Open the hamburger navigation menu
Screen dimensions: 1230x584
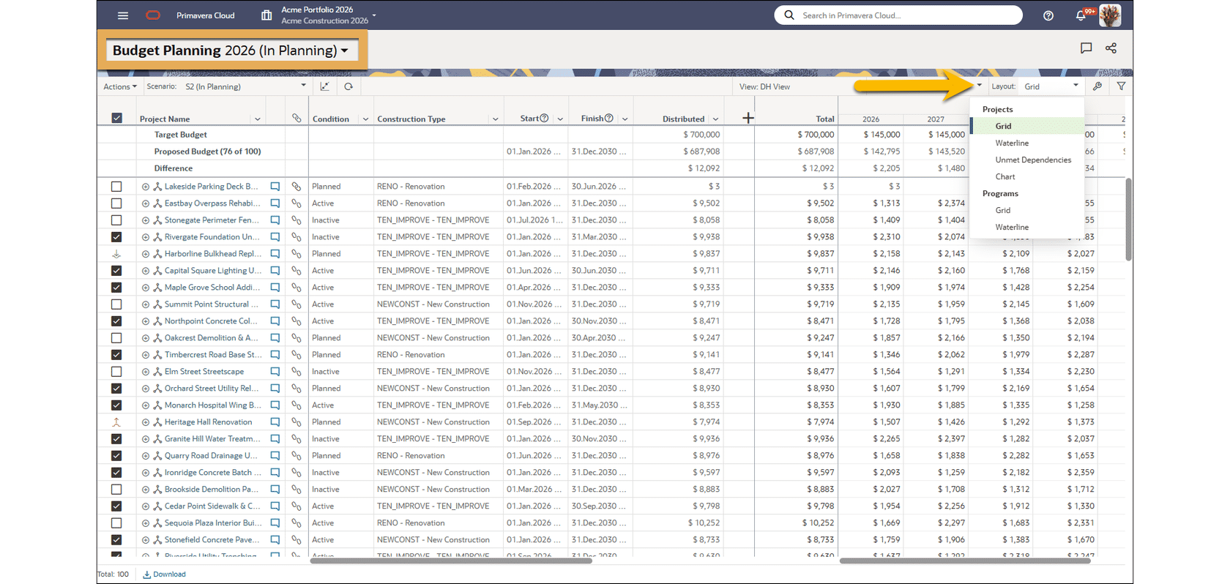(x=123, y=15)
